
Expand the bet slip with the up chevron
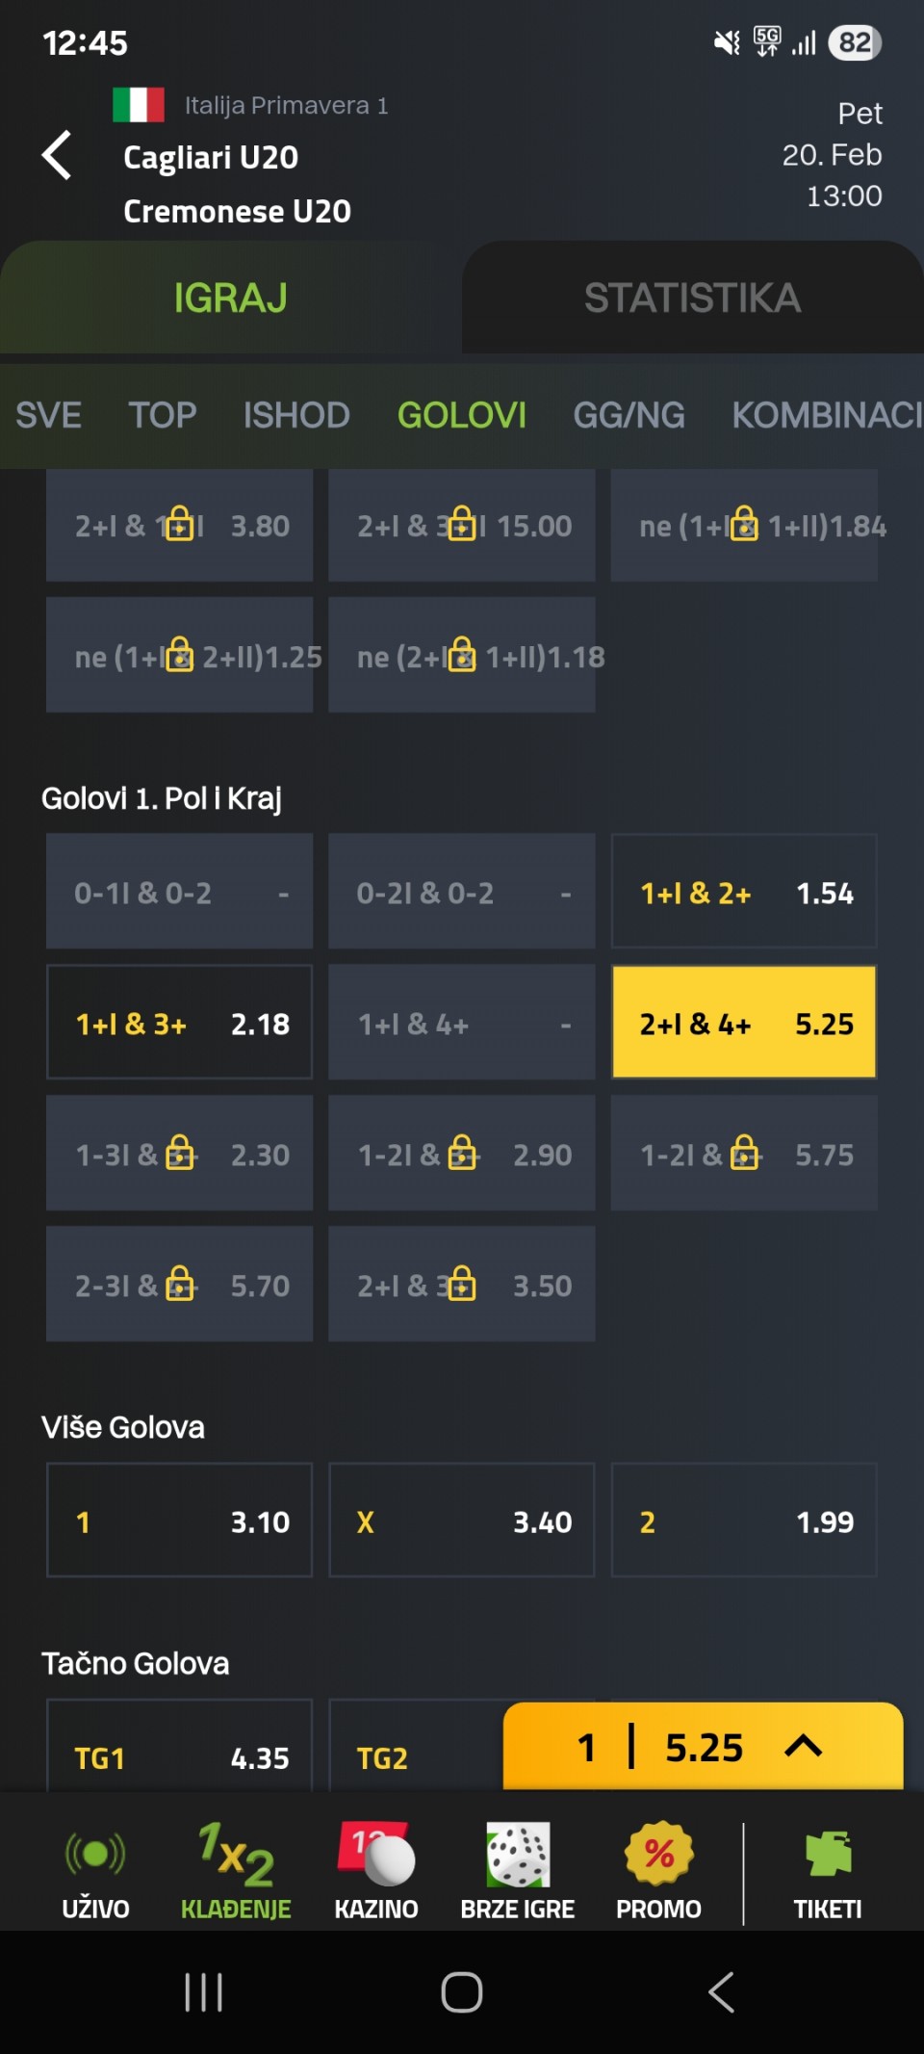point(804,1747)
